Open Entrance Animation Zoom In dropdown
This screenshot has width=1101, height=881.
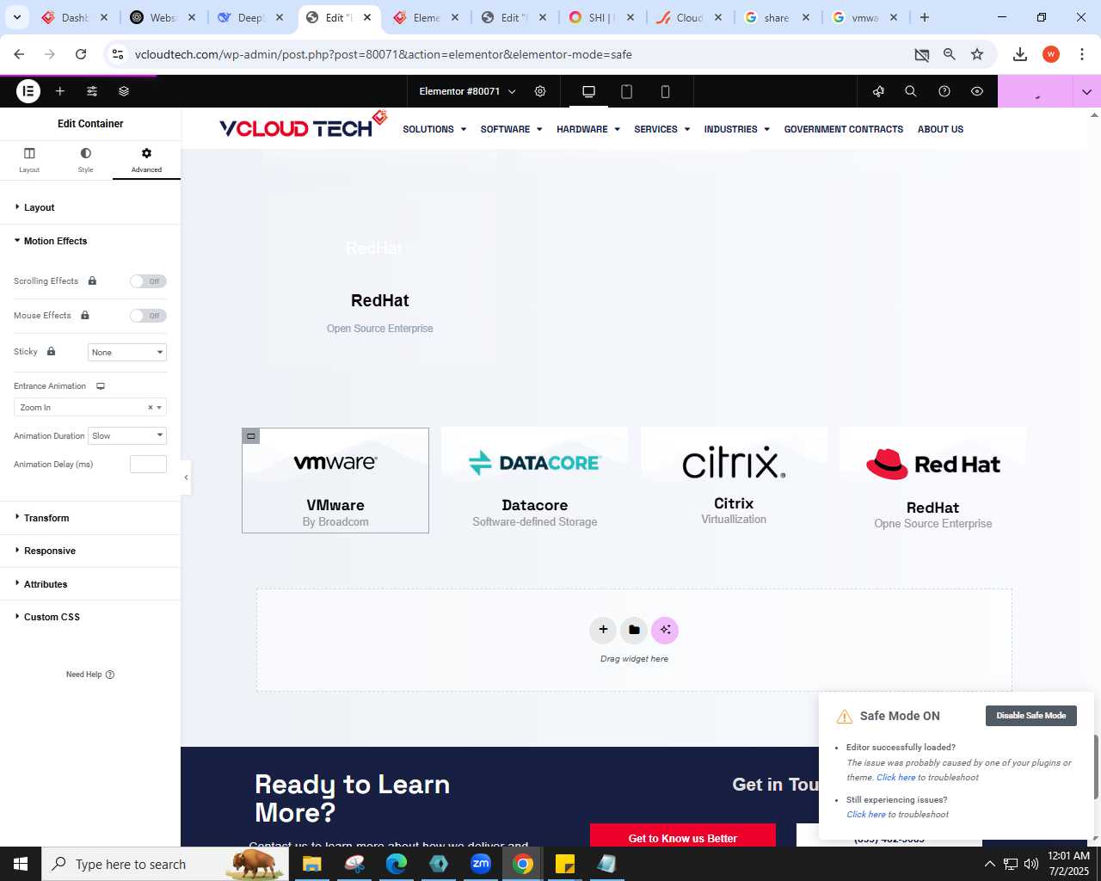click(90, 408)
